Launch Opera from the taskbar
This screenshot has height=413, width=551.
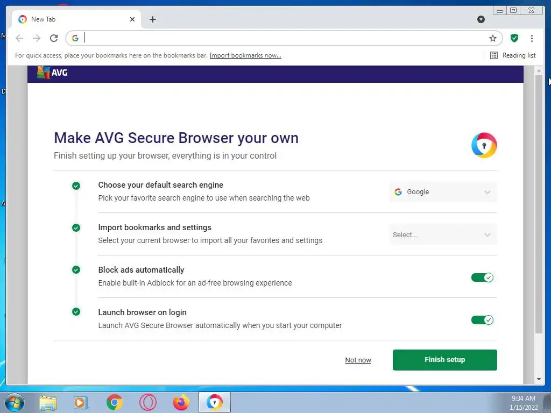tap(147, 402)
